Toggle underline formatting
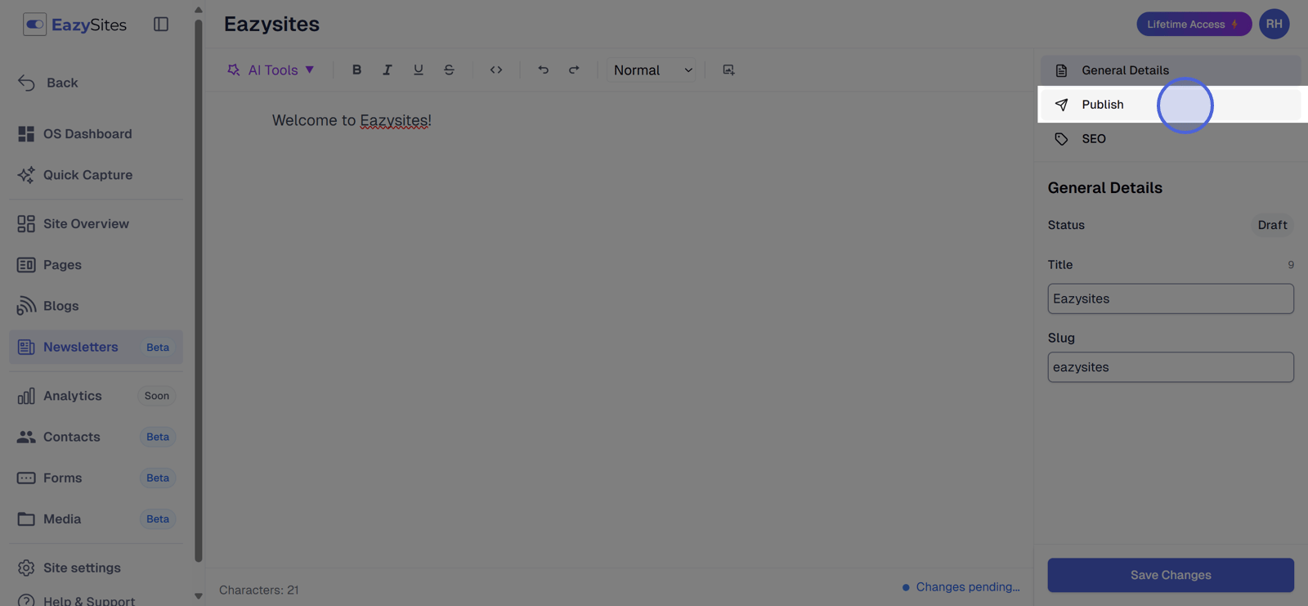Viewport: 1308px width, 606px height. [419, 70]
